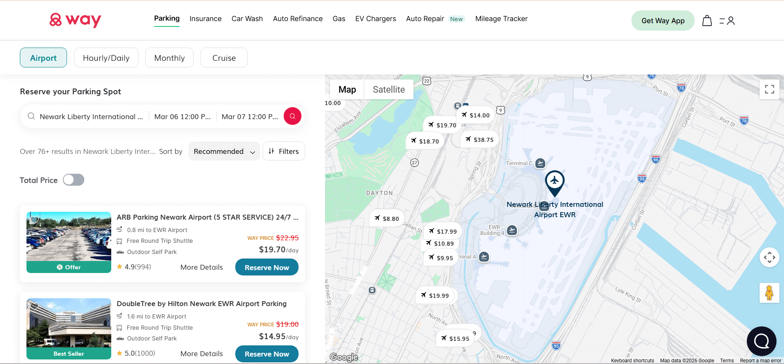
Task: Reserve DoubleTree by Hilton parking now
Action: [x=267, y=354]
